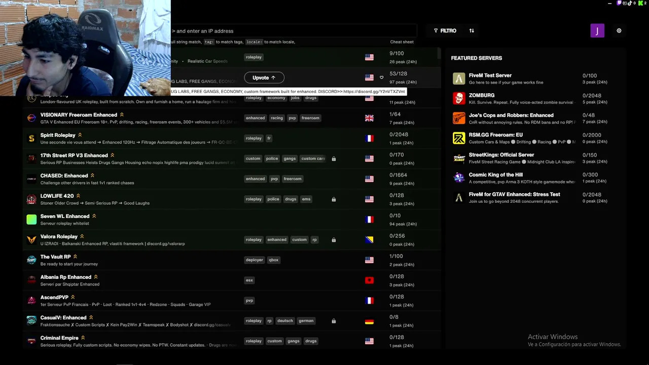
Task: Click the boost chevrons beside Spirit Roleplay
Action: point(80,135)
